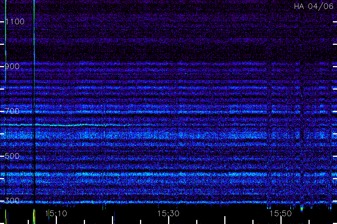
Task: Click the 15:10 time axis label
Action: pyautogui.click(x=56, y=214)
